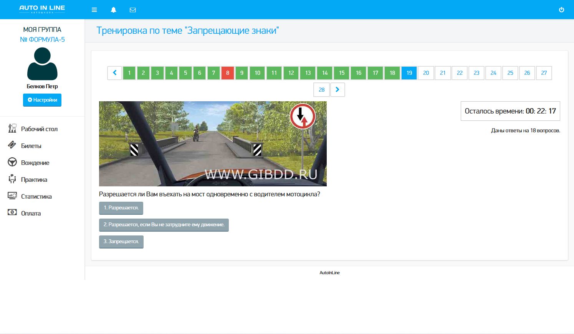The image size is (574, 334).
Task: Jump to question 23
Action: [x=476, y=73]
